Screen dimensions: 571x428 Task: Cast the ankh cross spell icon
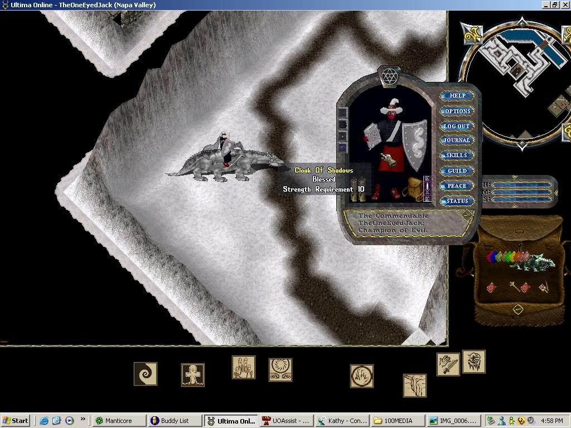[192, 374]
